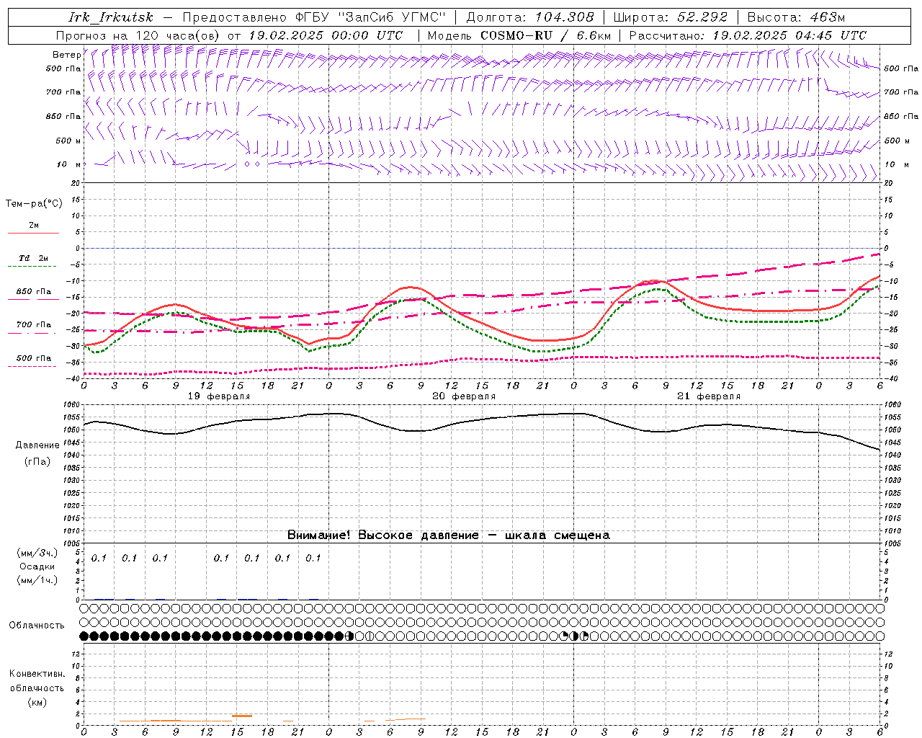Select the forecast length Прогноз на 120 часа(ов)
Image resolution: width=922 pixels, height=738 pixels.
tap(139, 35)
